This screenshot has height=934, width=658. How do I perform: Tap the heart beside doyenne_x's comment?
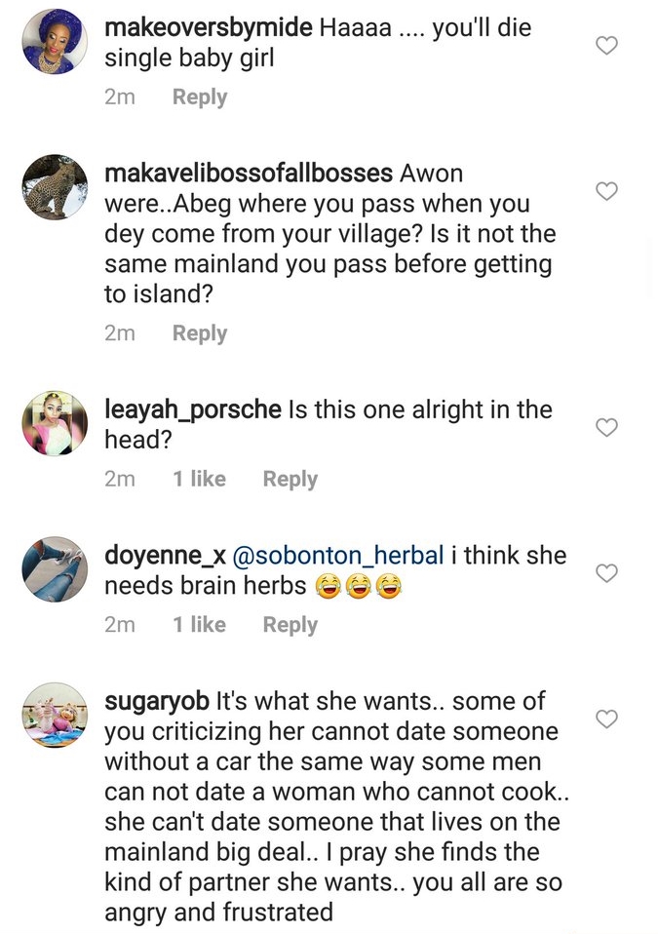point(606,573)
